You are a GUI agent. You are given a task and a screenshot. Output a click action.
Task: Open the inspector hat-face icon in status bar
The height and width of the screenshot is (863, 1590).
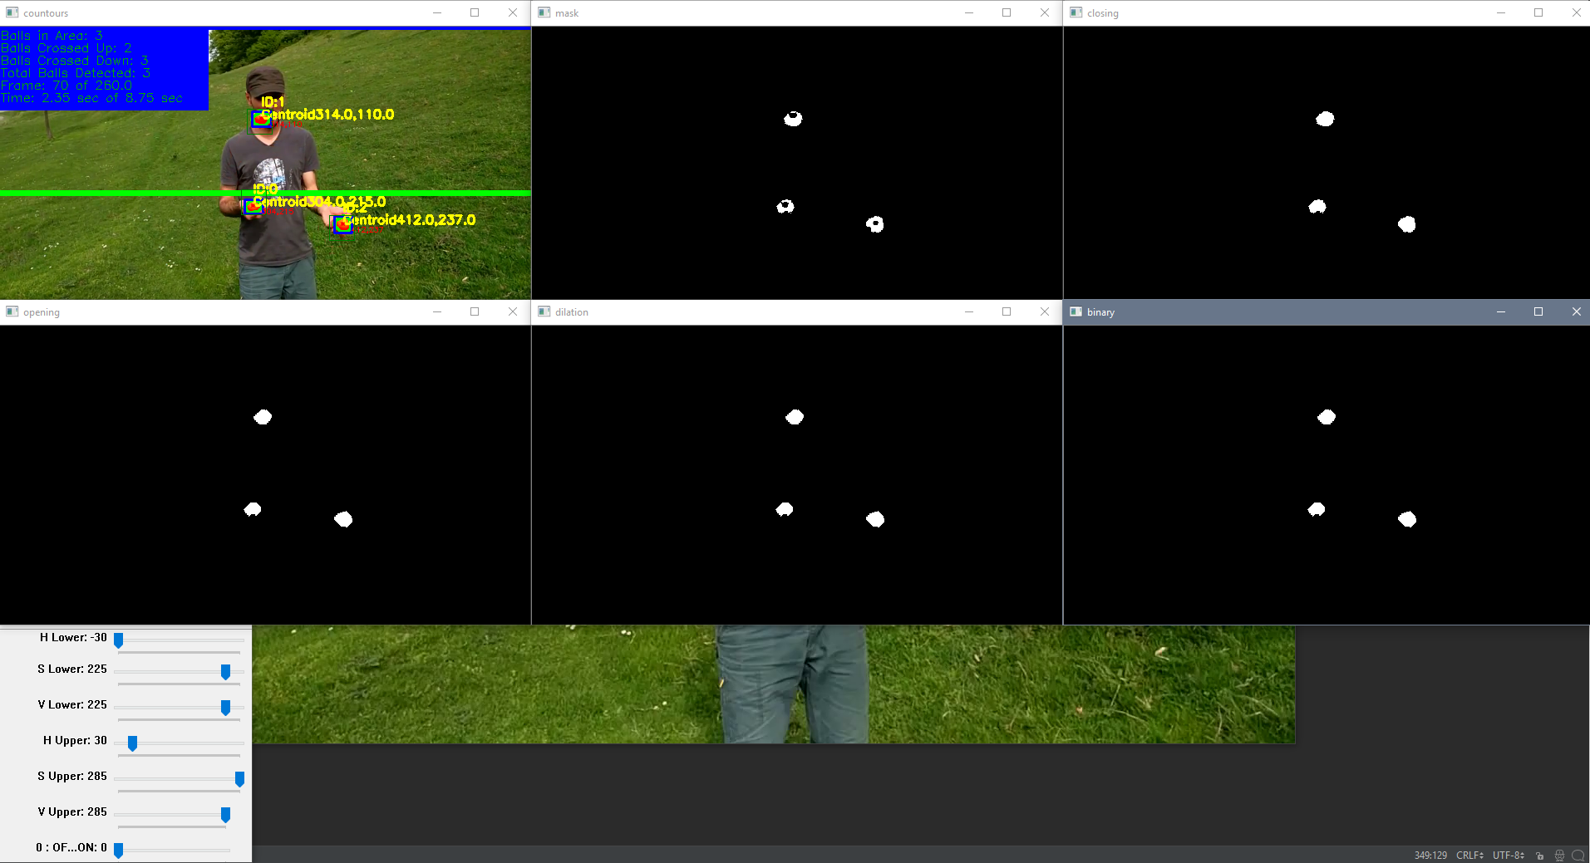coord(1559,856)
